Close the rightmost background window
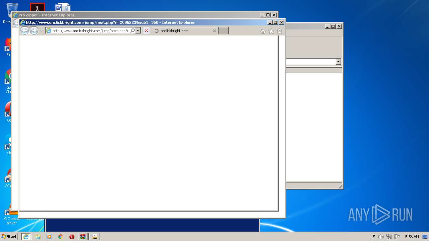Screen dimensions: 429x241 (x=339, y=26)
